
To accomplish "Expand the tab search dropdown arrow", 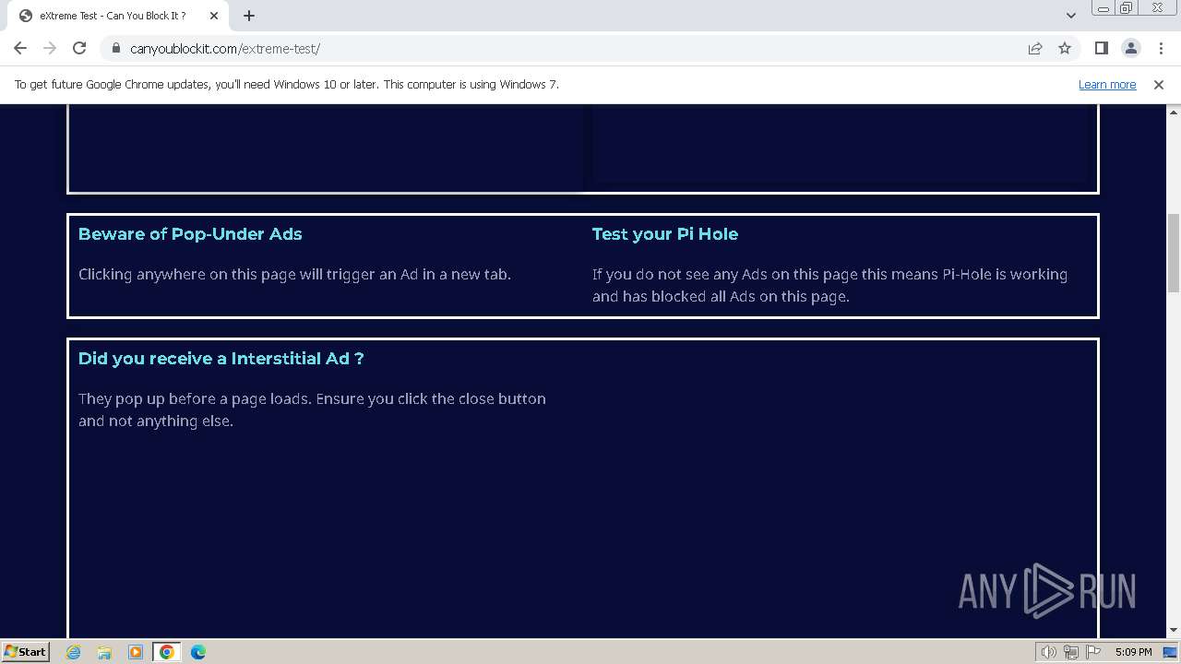I will pyautogui.click(x=1071, y=16).
